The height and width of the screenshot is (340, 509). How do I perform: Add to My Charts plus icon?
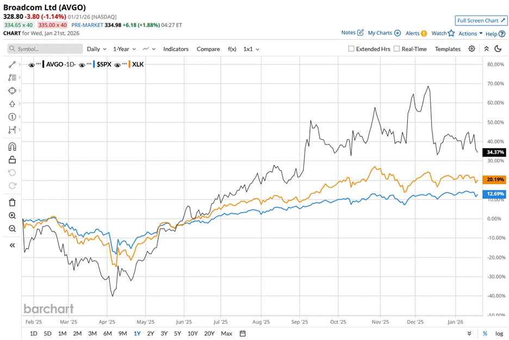[398, 33]
